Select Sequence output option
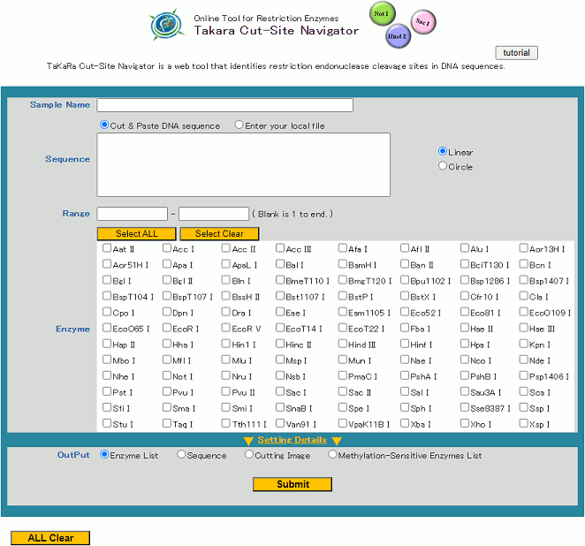585x546 pixels. (181, 455)
